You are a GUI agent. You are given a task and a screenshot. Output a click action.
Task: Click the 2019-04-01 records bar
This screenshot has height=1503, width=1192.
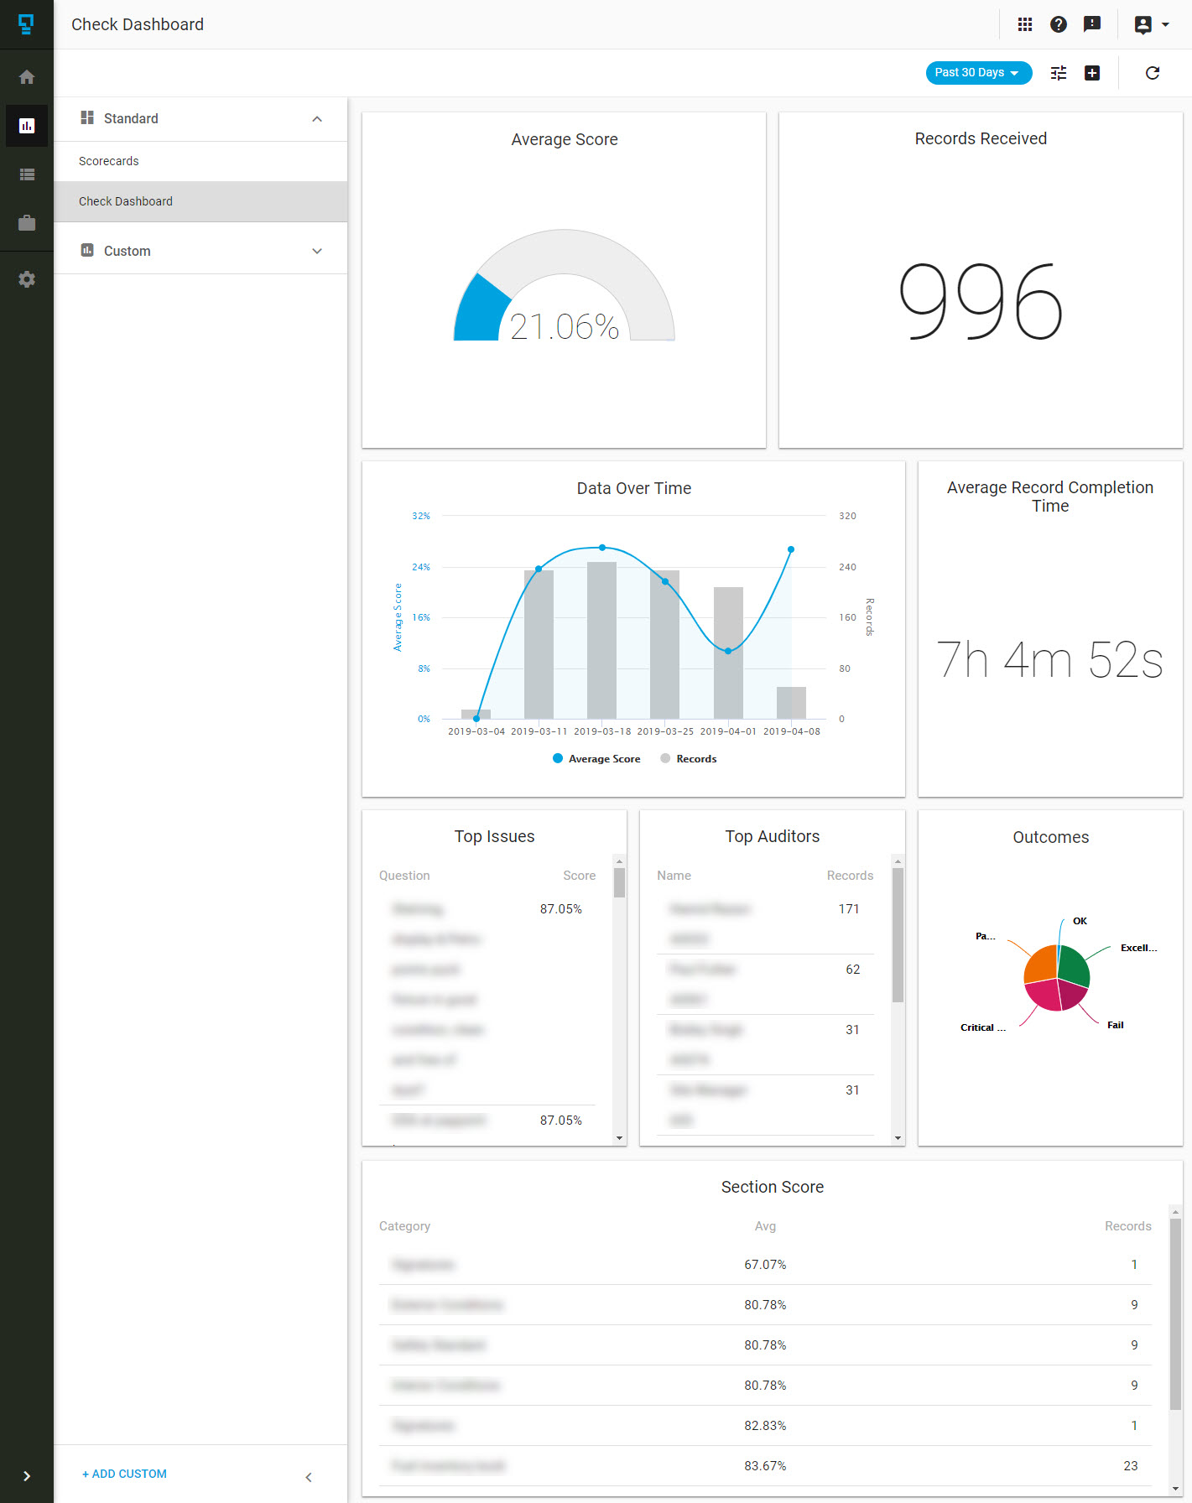[728, 653]
